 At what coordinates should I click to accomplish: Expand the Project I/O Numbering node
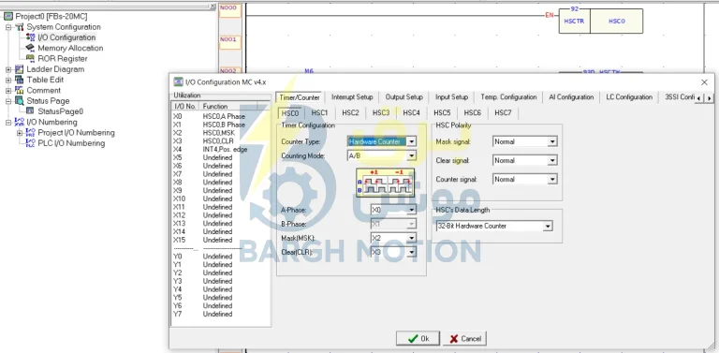pyautogui.click(x=20, y=133)
